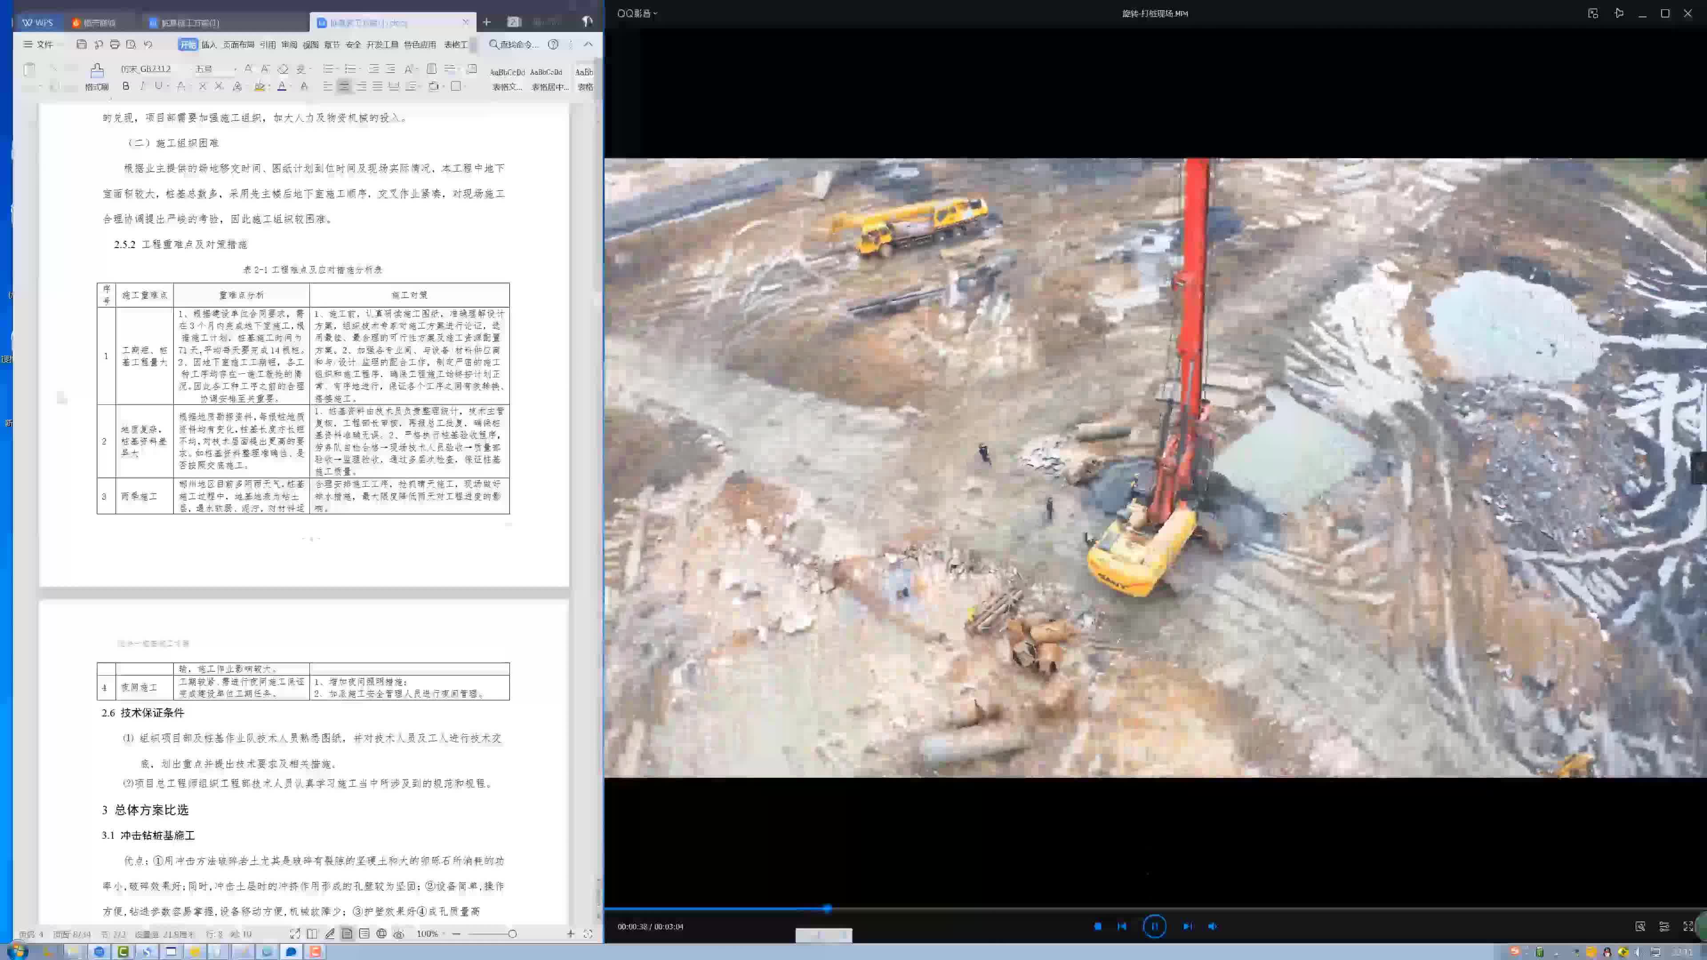
Task: Skip to next video in QQ影音
Action: (x=1187, y=926)
